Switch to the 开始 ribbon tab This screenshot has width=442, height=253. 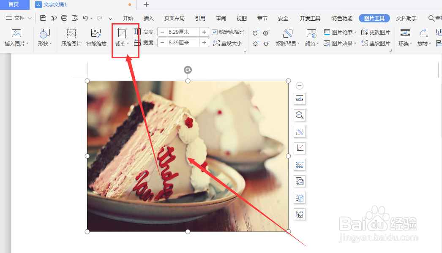(x=128, y=18)
